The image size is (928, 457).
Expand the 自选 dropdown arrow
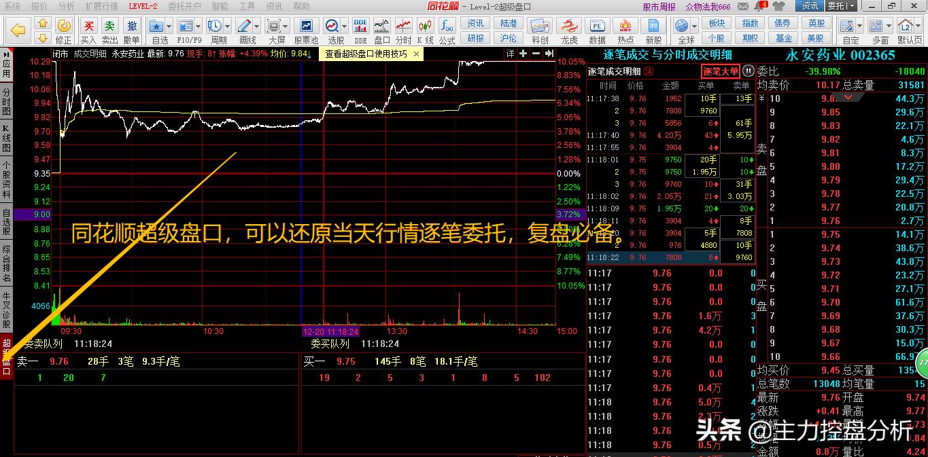pyautogui.click(x=168, y=26)
